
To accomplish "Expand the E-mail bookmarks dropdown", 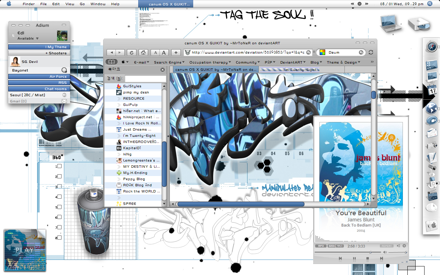I will [142, 62].
